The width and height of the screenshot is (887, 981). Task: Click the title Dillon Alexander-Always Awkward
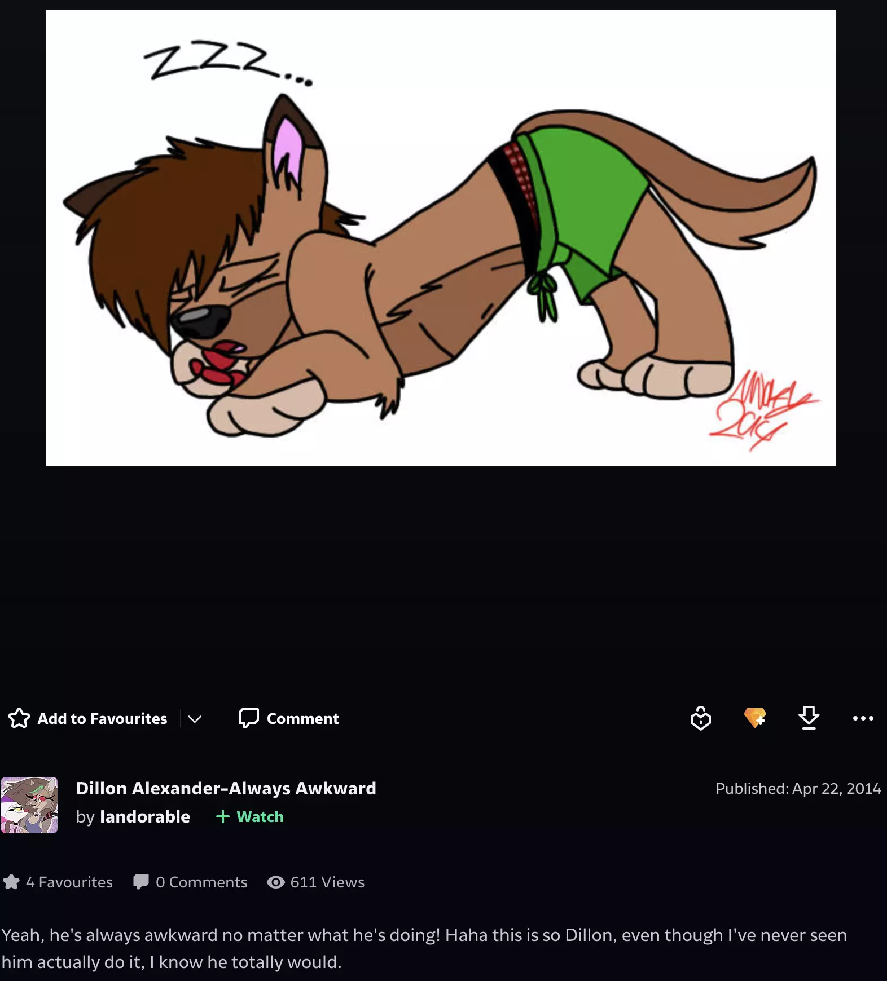226,788
